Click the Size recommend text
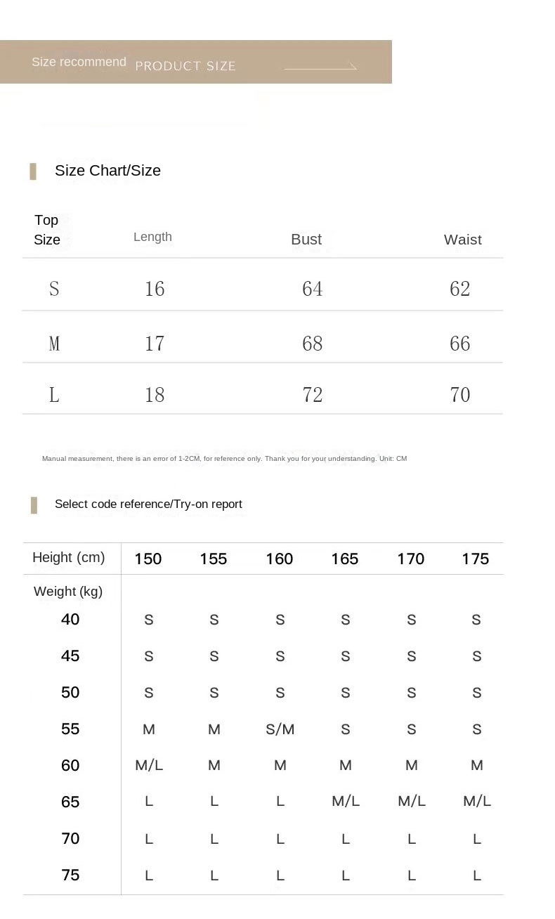Screen dimensions: 555x919 (x=79, y=62)
